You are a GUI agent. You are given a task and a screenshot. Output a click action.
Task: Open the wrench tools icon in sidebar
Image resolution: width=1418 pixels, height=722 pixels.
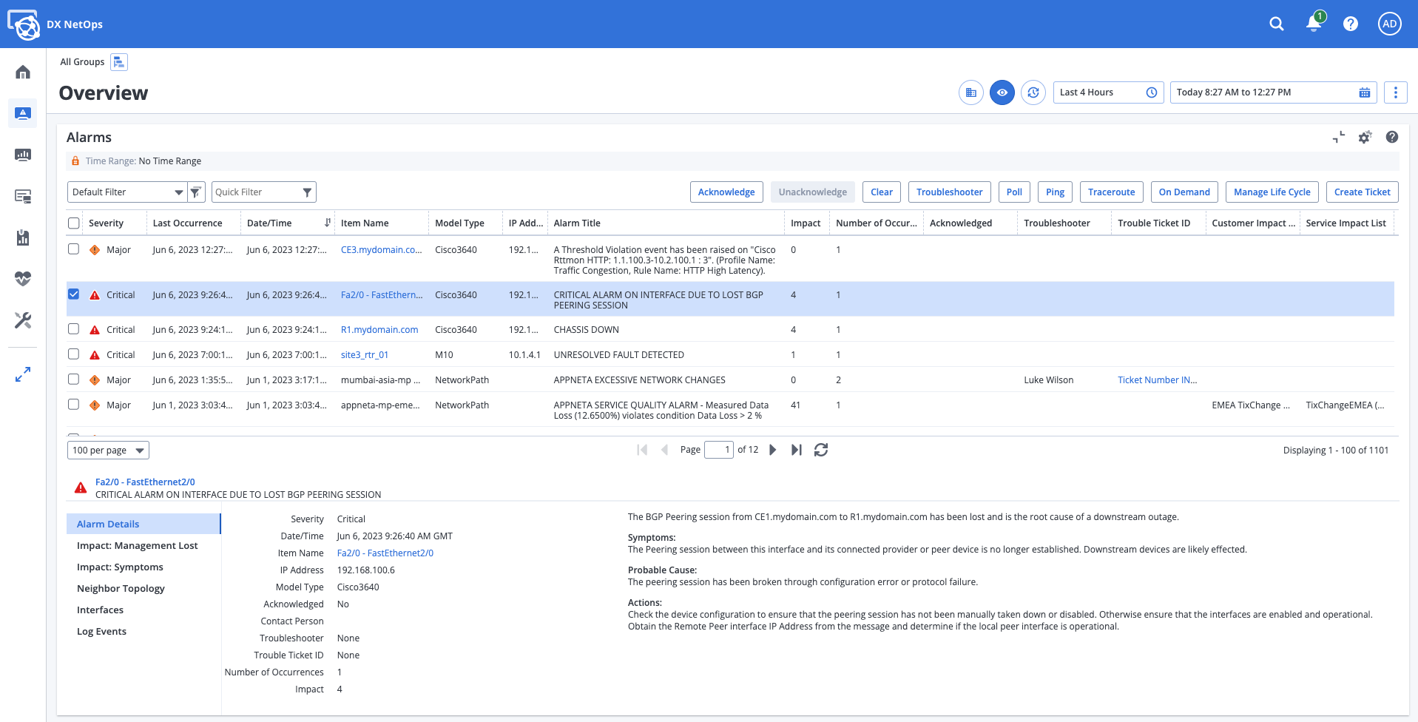tap(23, 320)
